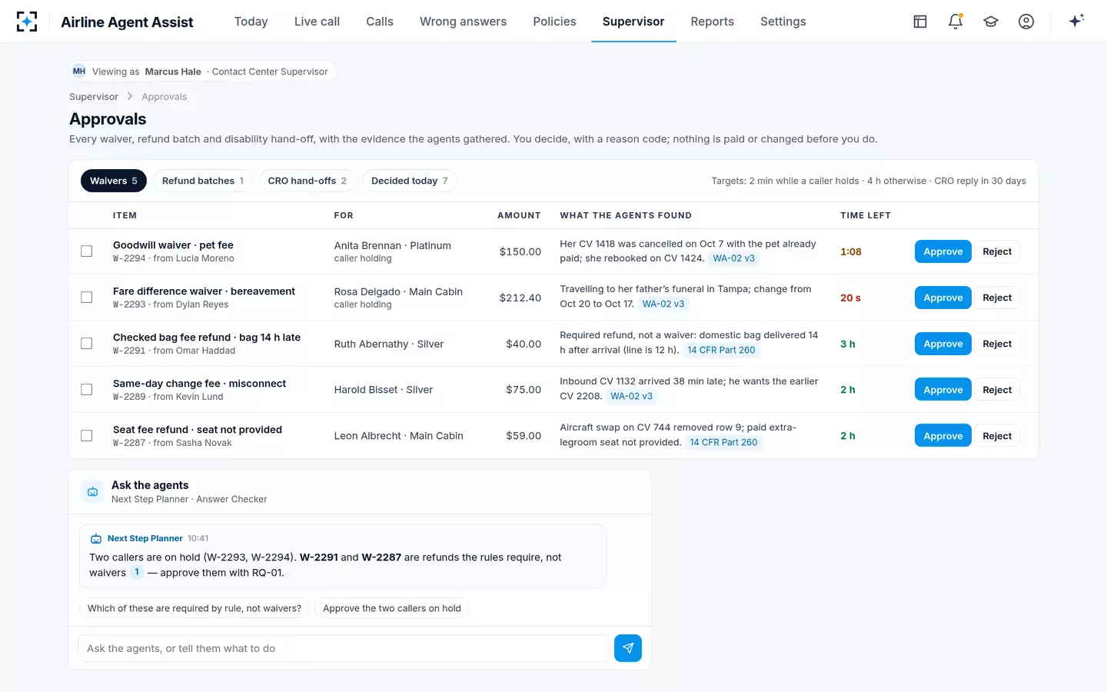Open the user profile icon
1107x692 pixels.
coord(1026,22)
